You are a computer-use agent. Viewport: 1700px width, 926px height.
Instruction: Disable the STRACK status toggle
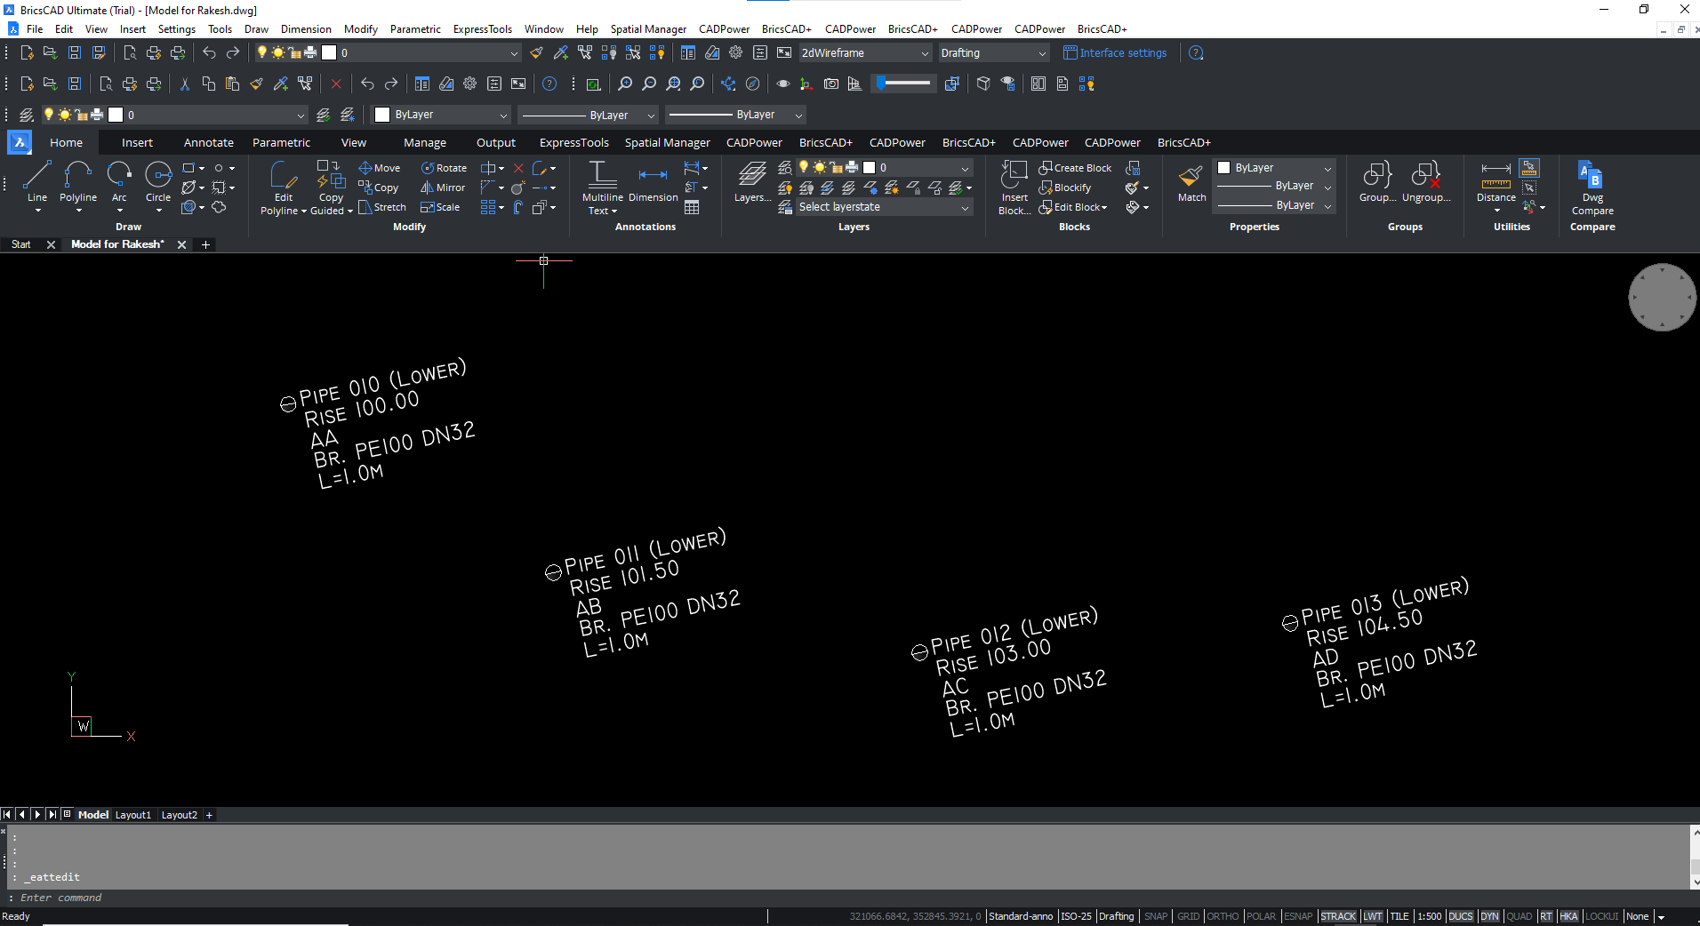pyautogui.click(x=1338, y=916)
